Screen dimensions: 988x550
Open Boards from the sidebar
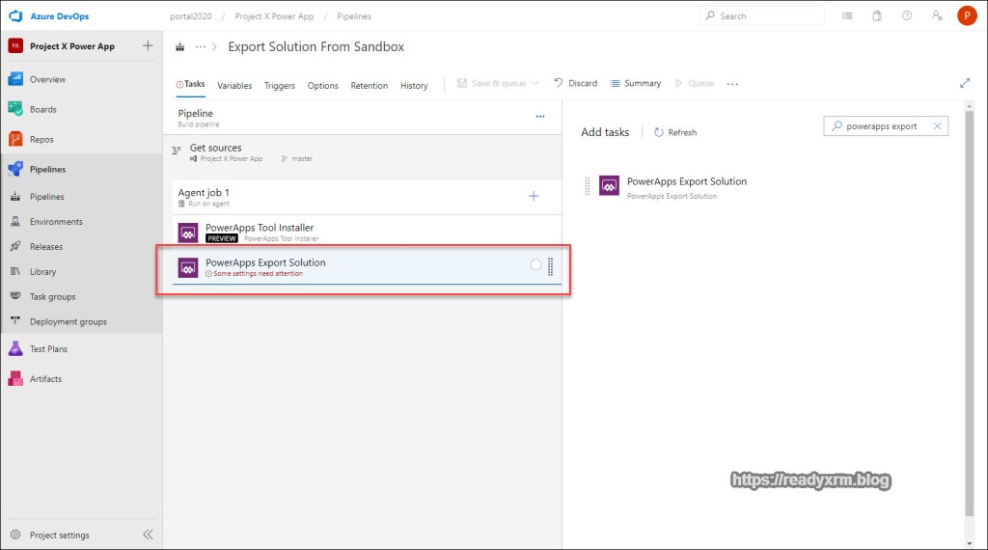coord(42,109)
